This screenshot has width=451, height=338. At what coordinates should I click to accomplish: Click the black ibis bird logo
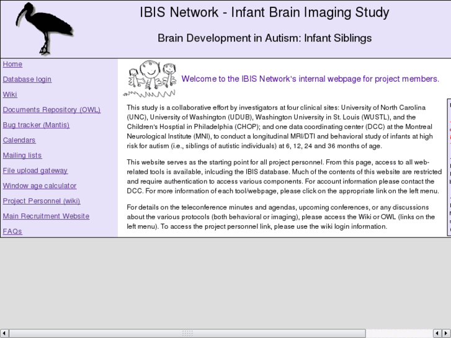point(45,29)
